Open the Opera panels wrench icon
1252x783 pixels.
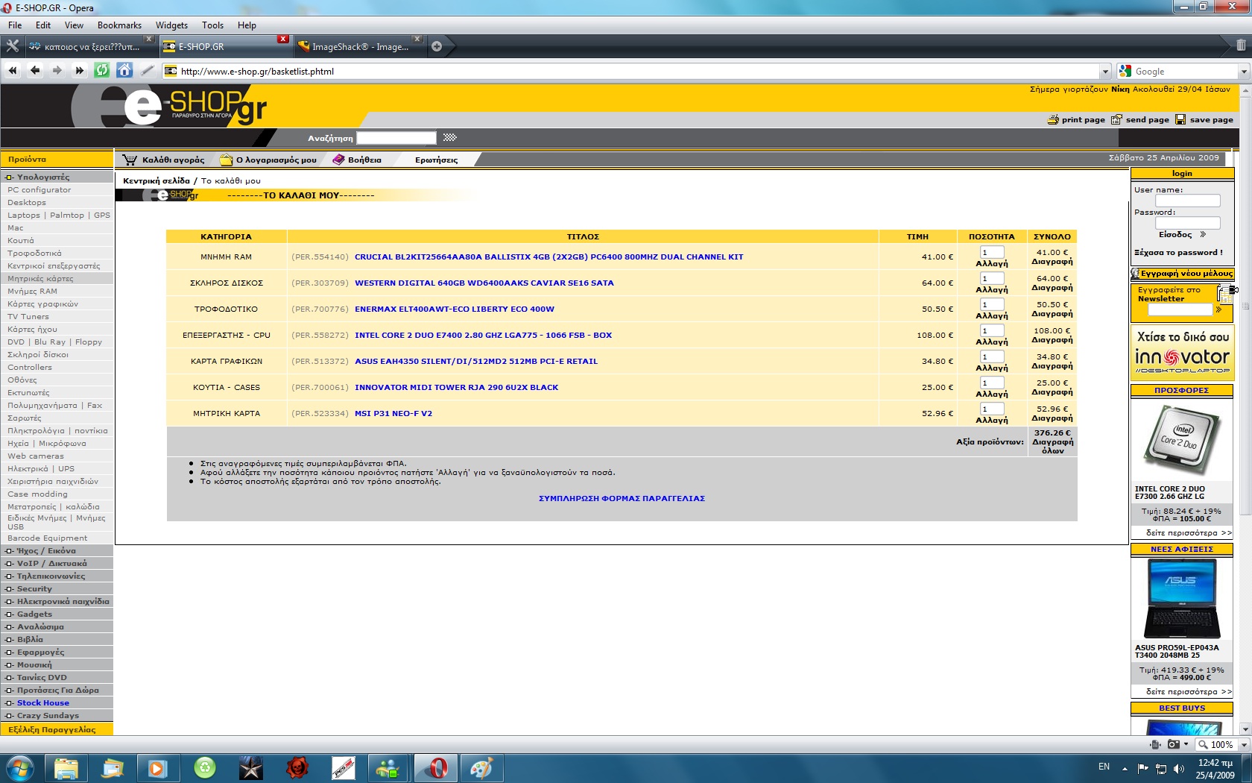(12, 46)
